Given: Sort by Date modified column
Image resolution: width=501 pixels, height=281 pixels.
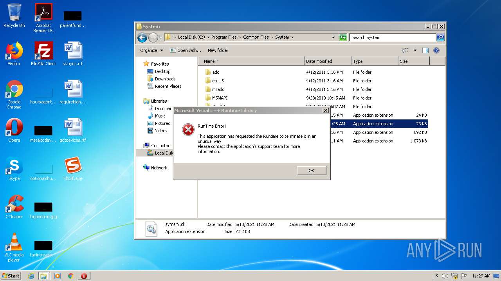Looking at the screenshot, I should [328, 61].
